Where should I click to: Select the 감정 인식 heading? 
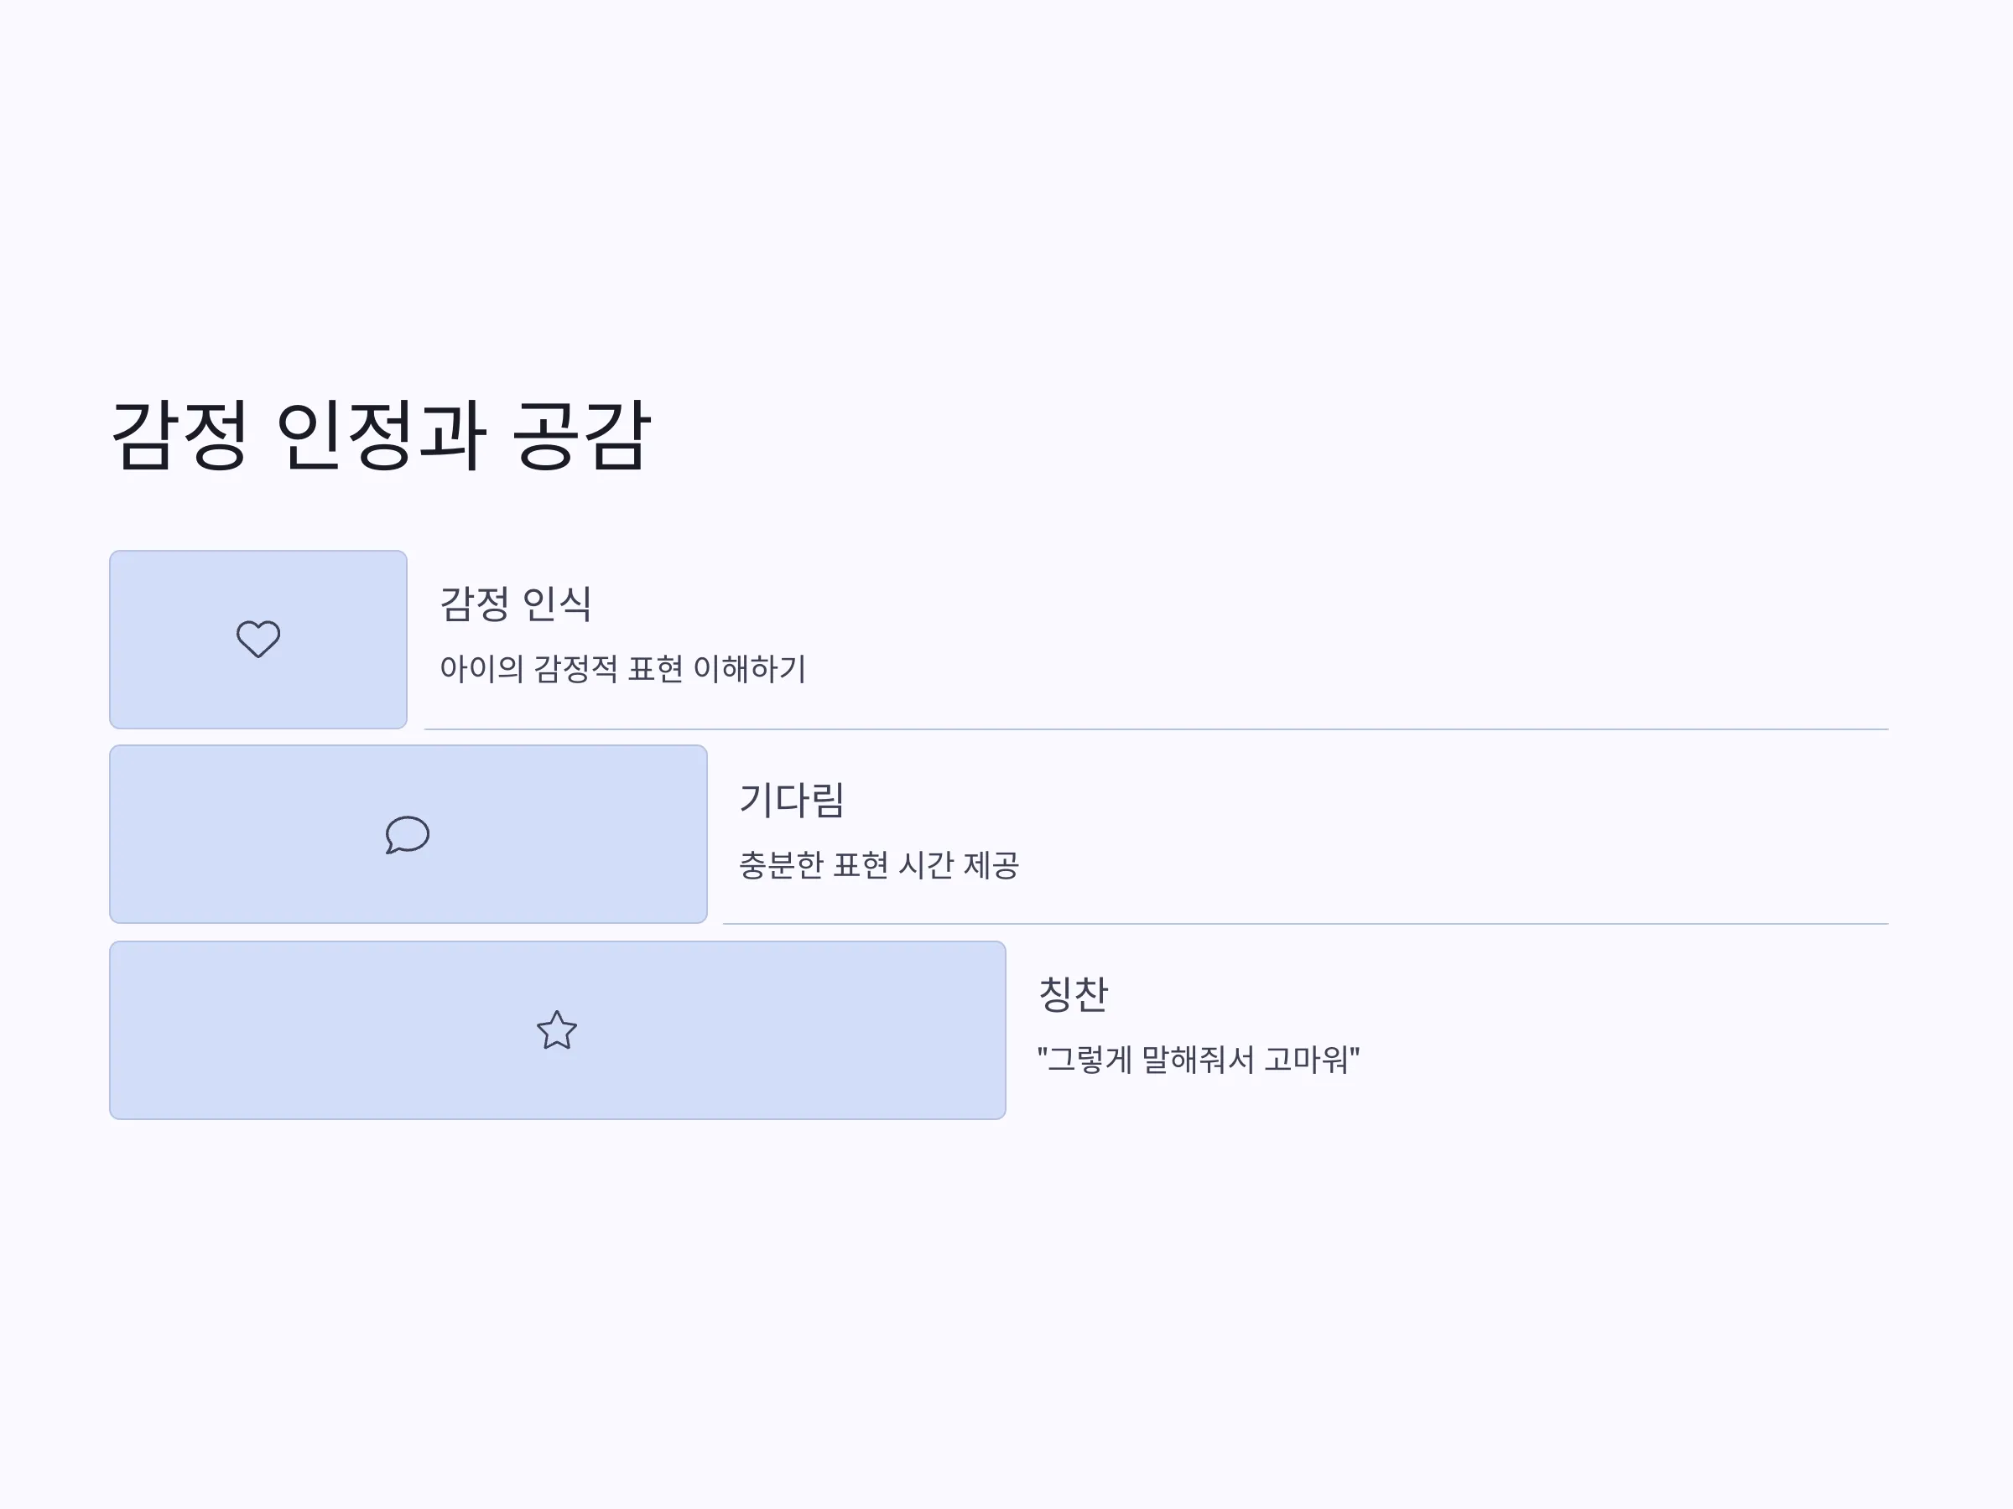pyautogui.click(x=516, y=604)
